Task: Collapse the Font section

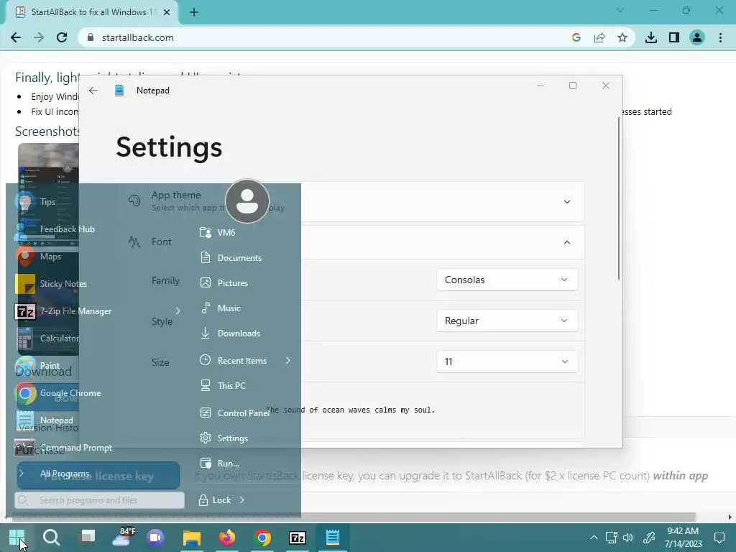Action: click(567, 242)
